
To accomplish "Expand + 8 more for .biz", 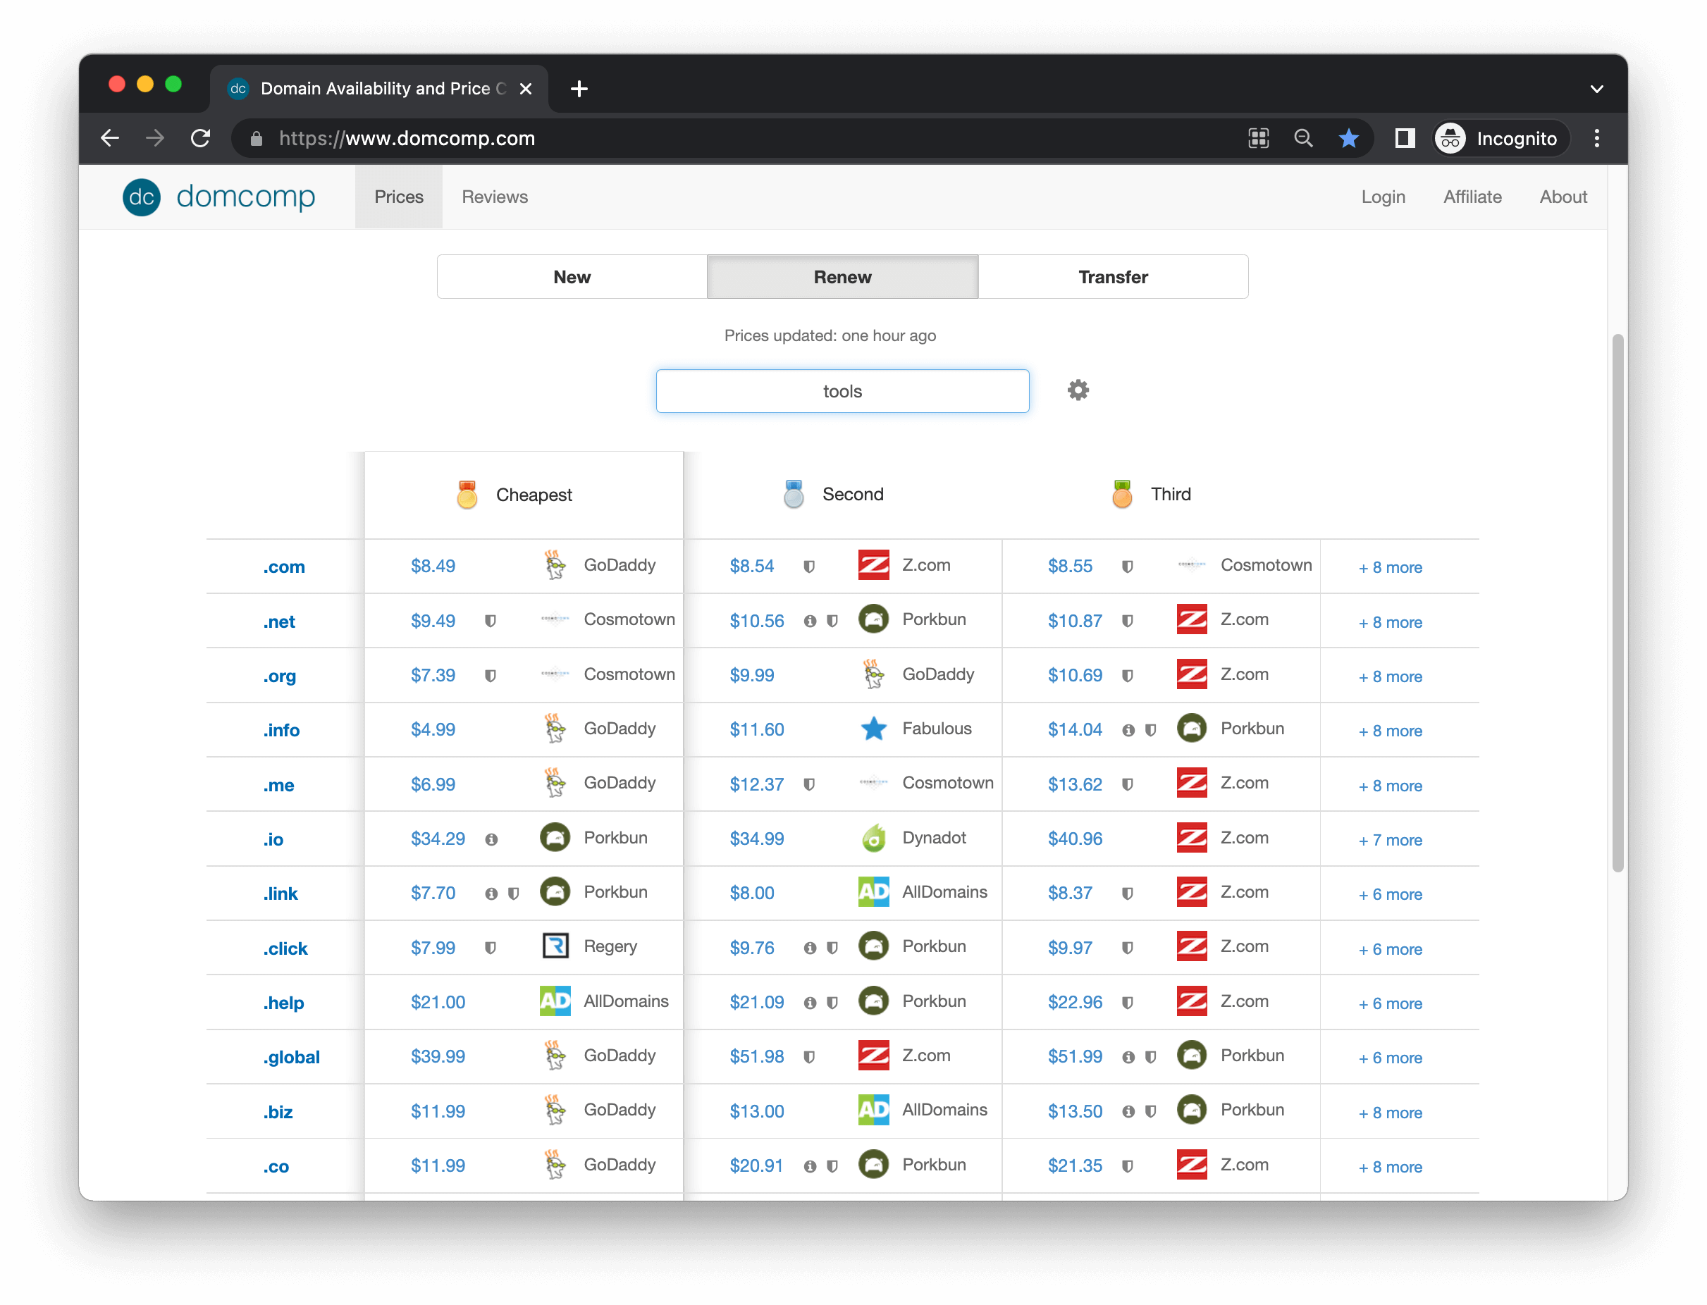I will (x=1390, y=1113).
